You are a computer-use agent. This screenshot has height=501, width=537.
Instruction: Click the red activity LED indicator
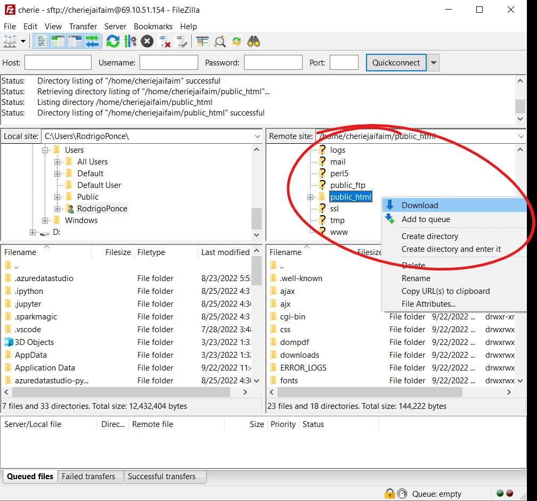tap(510, 493)
